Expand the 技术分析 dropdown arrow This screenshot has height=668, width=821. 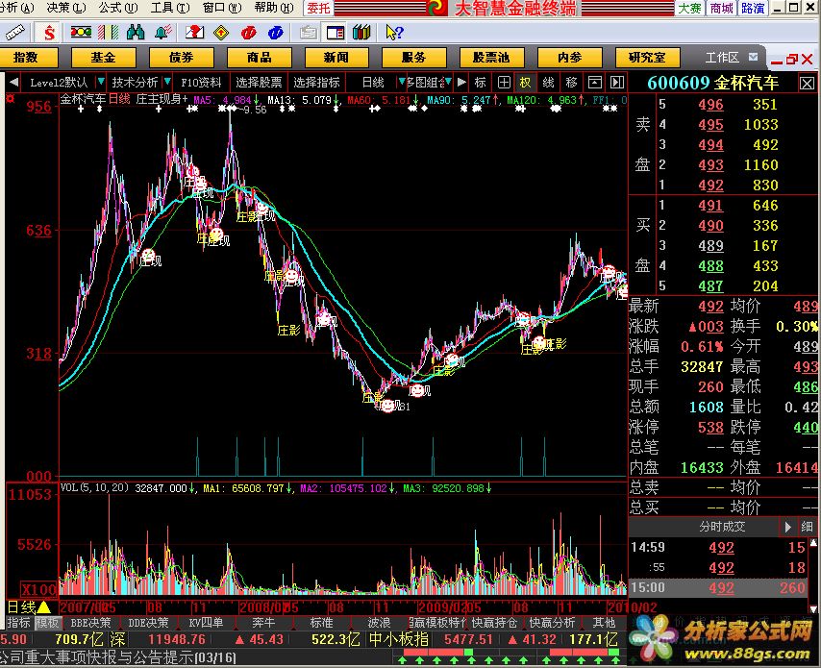point(167,82)
